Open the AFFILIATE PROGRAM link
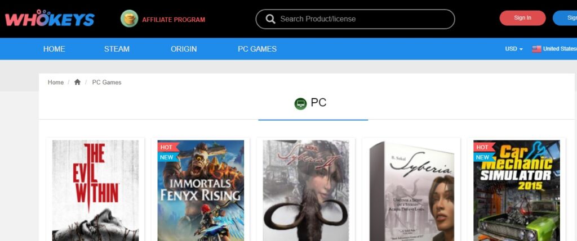 click(x=174, y=20)
